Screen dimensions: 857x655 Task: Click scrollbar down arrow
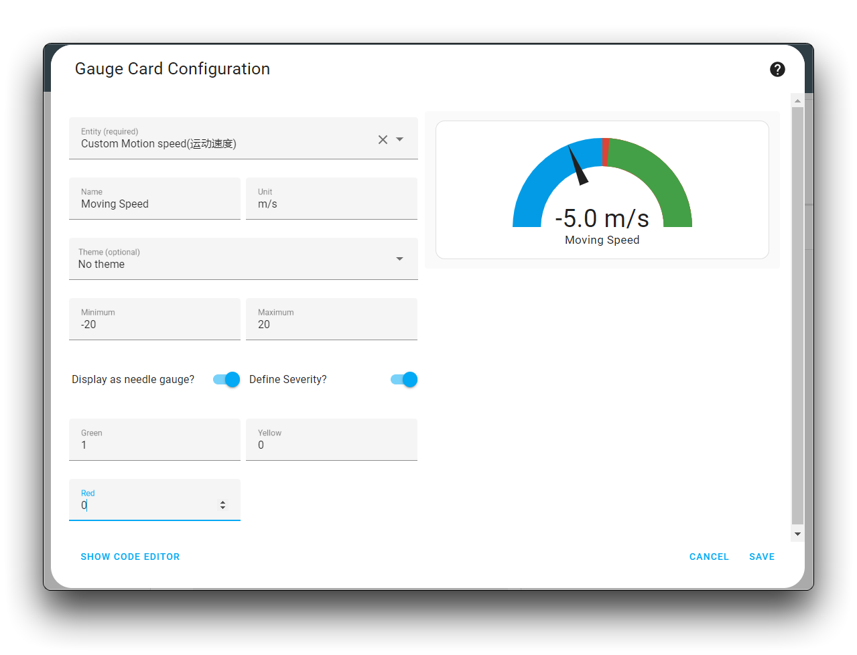pyautogui.click(x=797, y=534)
